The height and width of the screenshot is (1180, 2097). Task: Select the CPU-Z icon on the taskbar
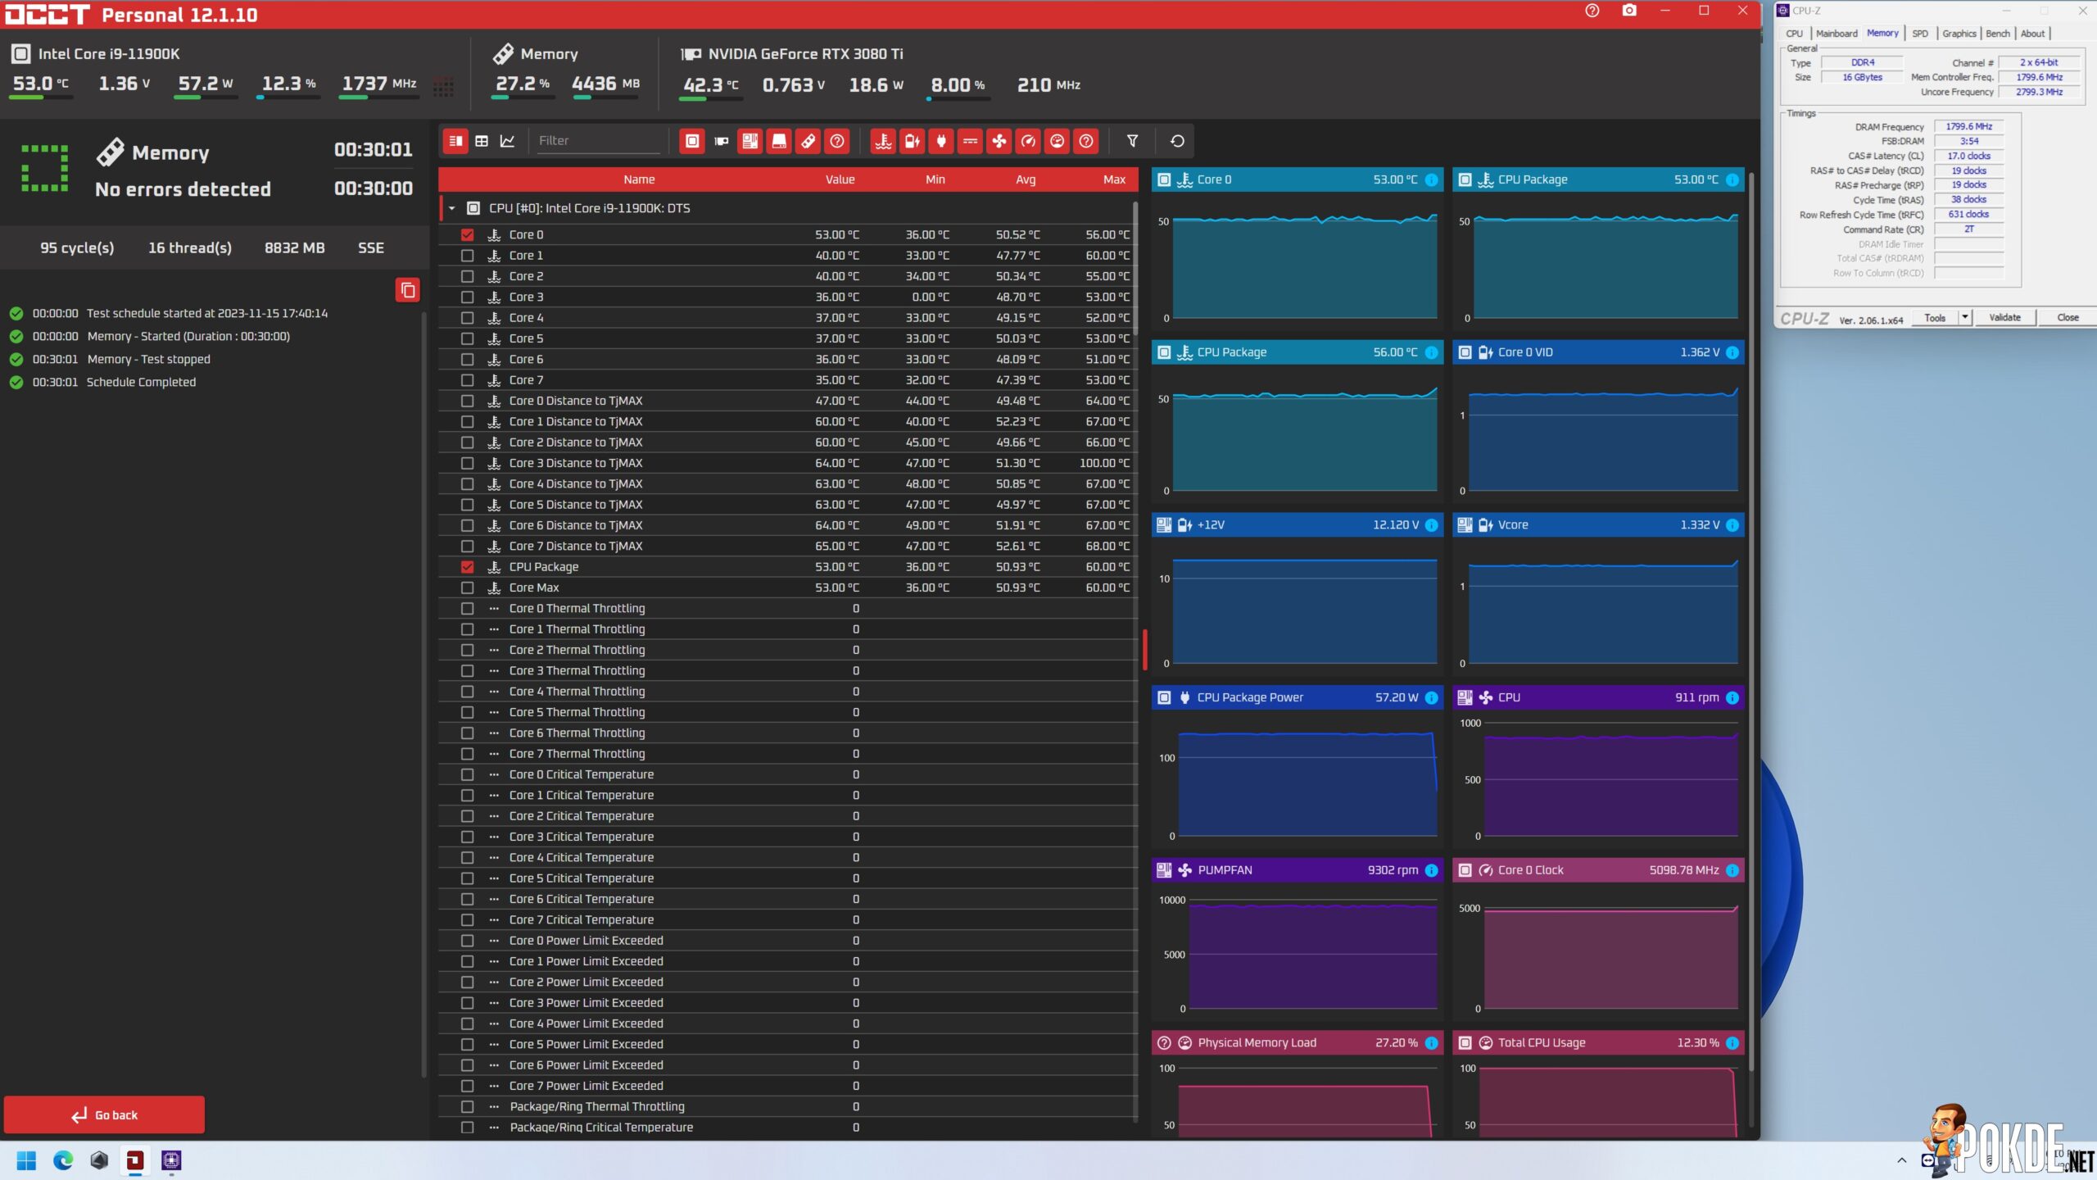coord(171,1160)
